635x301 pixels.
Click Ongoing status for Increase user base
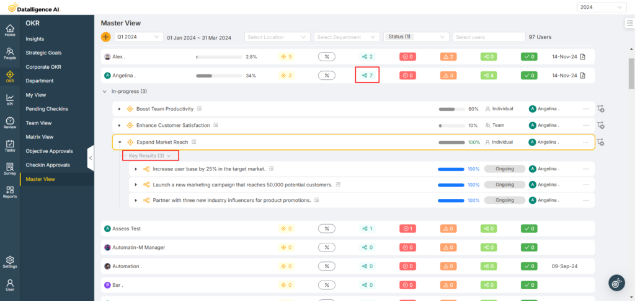pyautogui.click(x=505, y=168)
